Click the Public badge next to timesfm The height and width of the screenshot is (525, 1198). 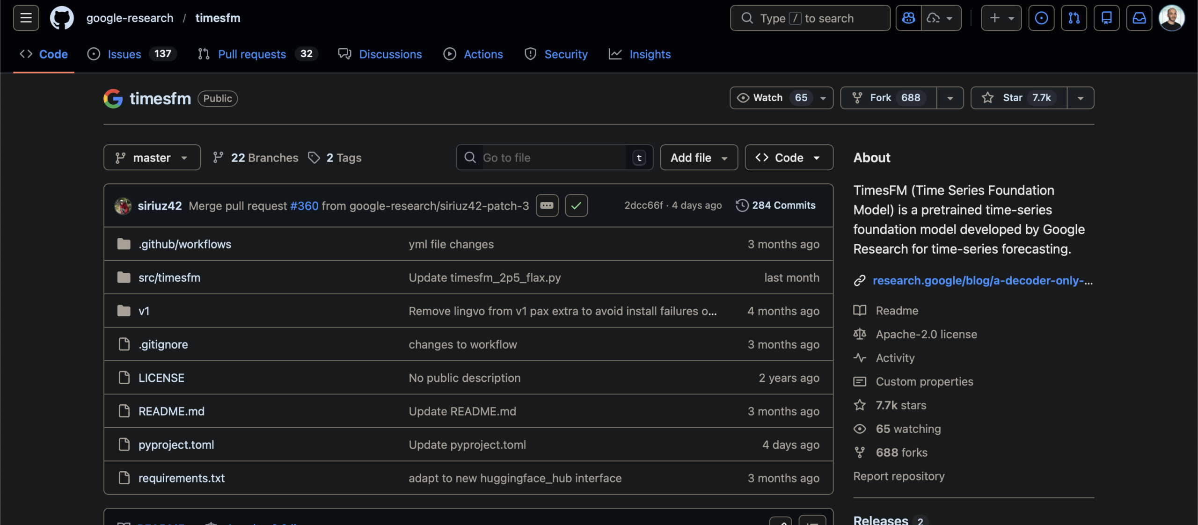tap(217, 98)
